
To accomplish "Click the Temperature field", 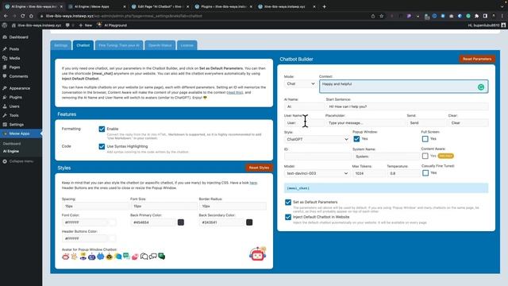I will 403,173.
